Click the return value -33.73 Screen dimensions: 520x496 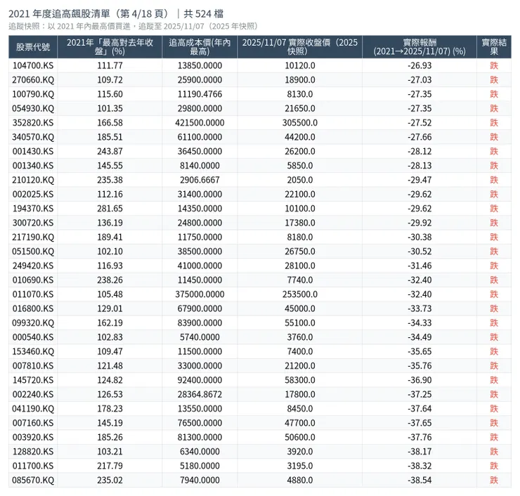tap(420, 308)
